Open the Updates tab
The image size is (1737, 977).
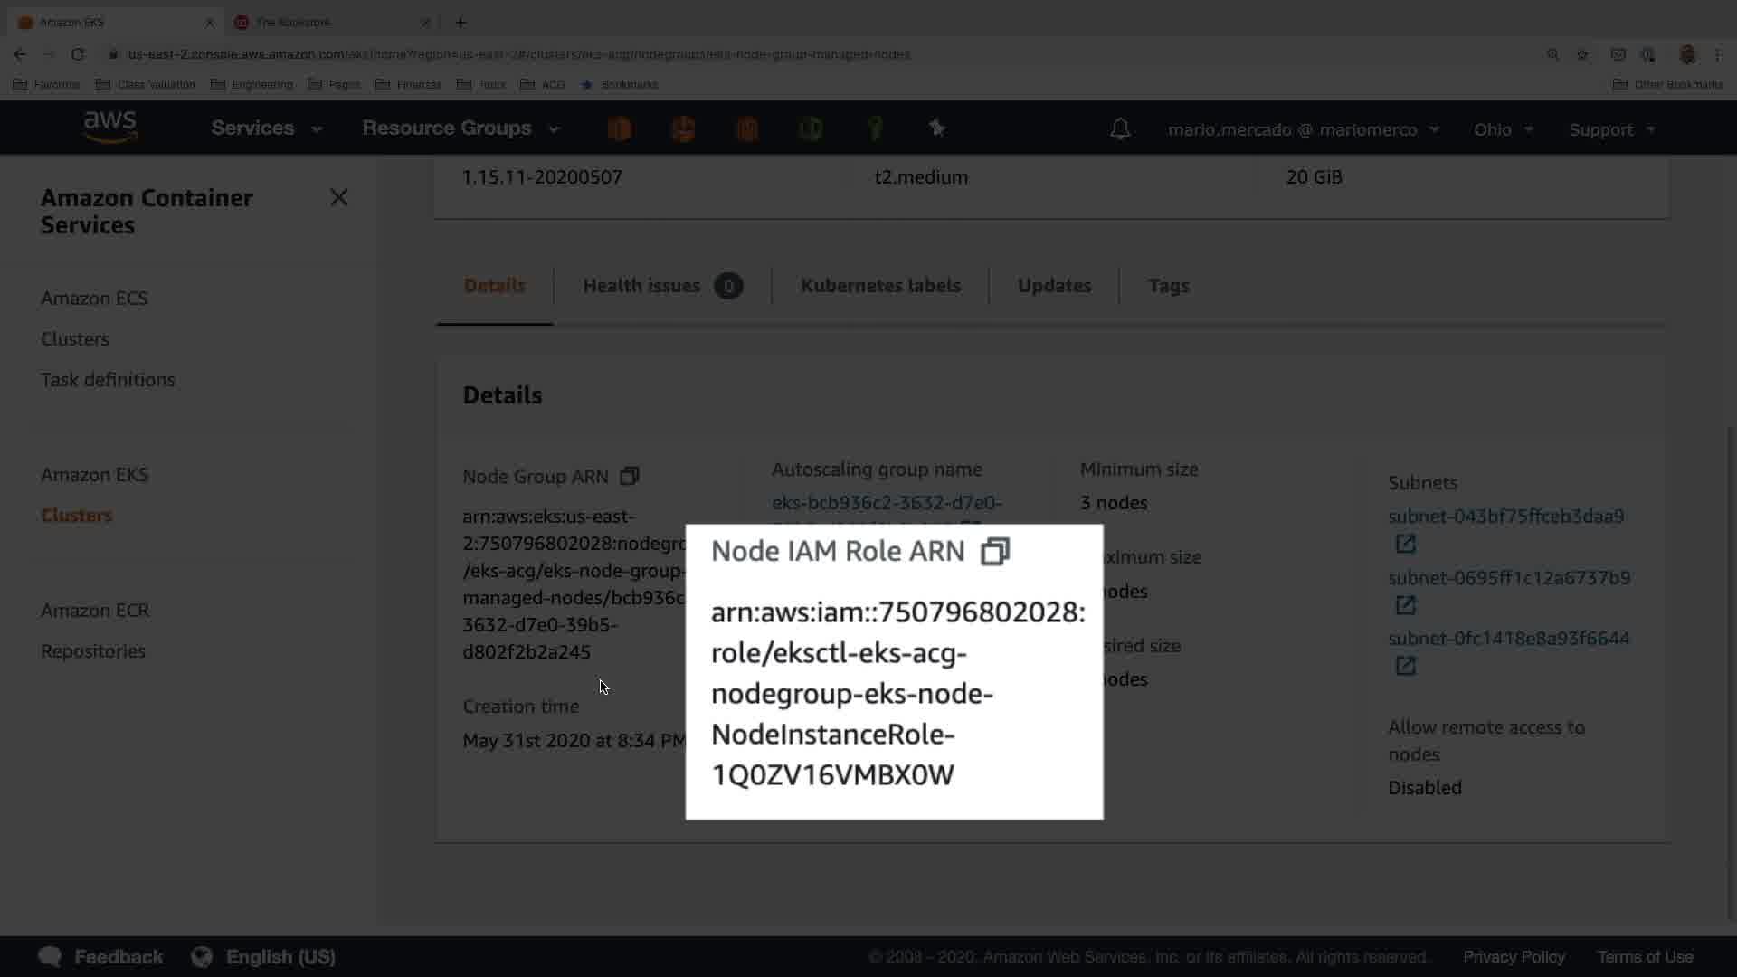(x=1054, y=286)
